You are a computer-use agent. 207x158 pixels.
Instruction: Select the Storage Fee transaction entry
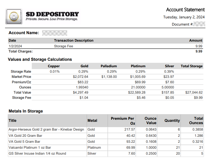64,46
